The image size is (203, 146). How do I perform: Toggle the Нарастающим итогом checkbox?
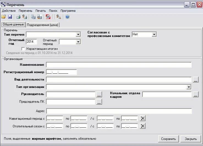(23, 49)
